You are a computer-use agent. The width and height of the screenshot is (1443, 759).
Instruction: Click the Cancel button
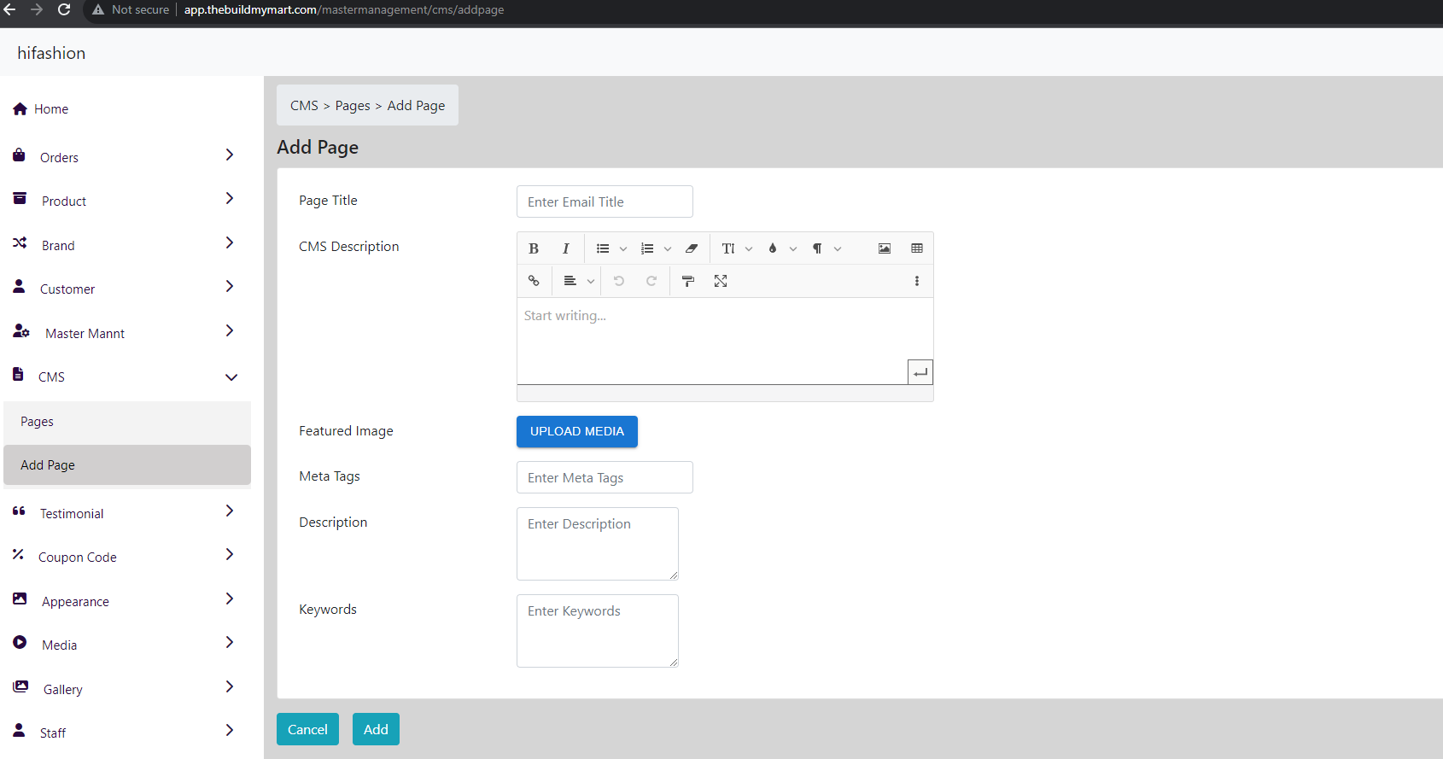tap(307, 729)
